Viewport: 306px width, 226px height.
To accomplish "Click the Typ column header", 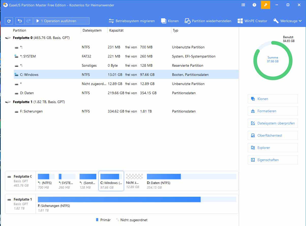I will pos(175,30).
